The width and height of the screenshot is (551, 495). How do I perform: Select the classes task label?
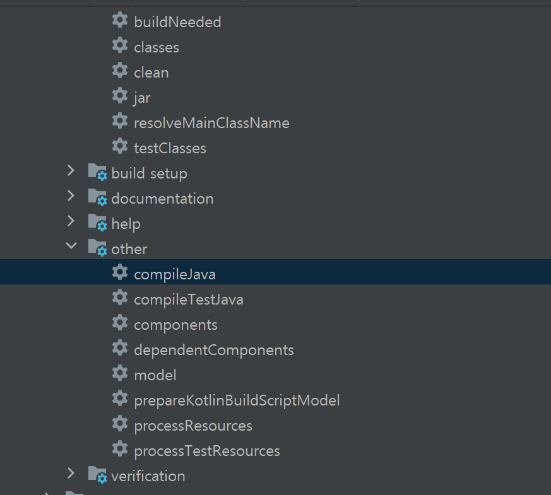click(157, 47)
